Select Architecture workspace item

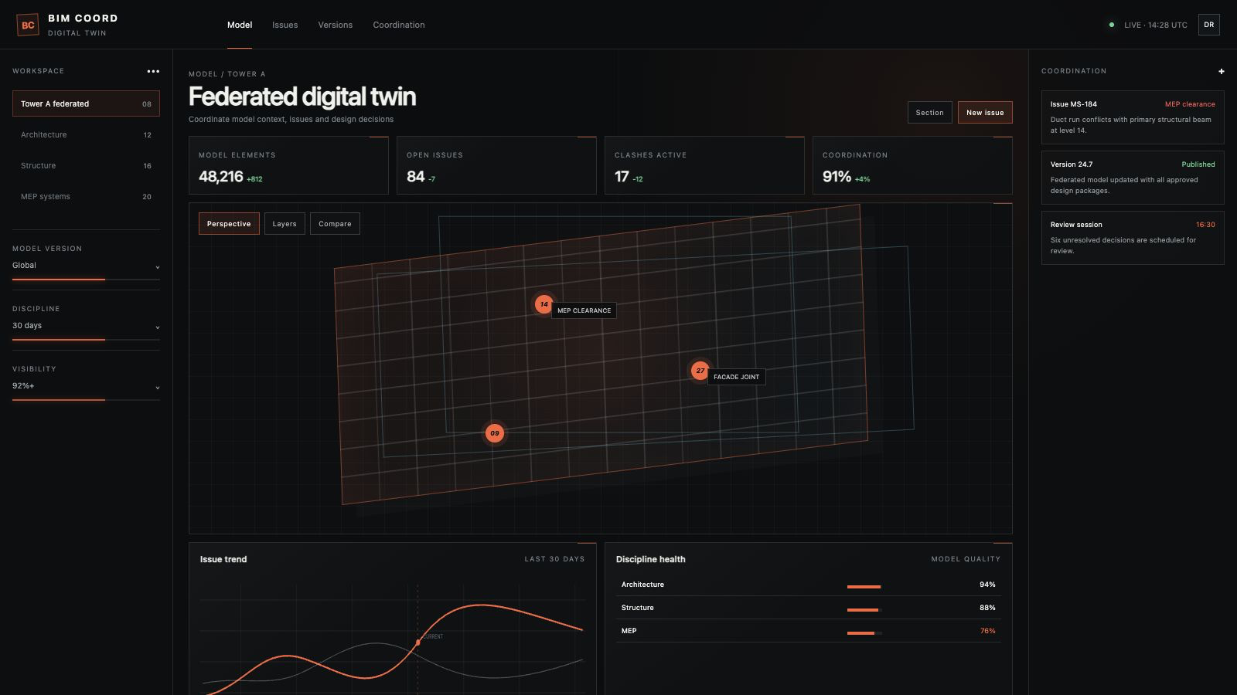pos(86,134)
